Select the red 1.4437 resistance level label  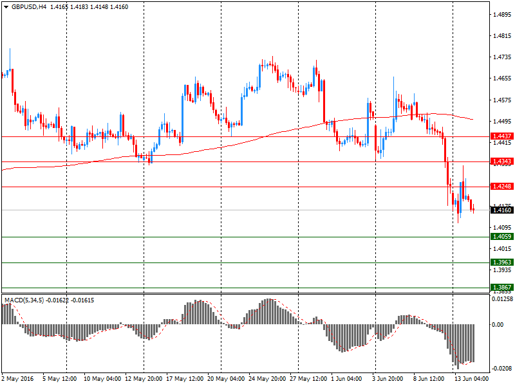[501, 136]
